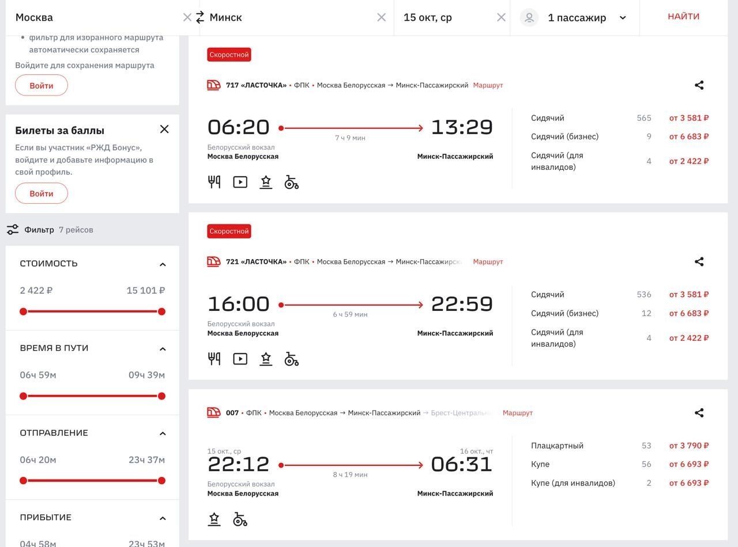Screen dimensions: 738x547
Task: Click the bonus star icon on train 007
Action: [214, 520]
